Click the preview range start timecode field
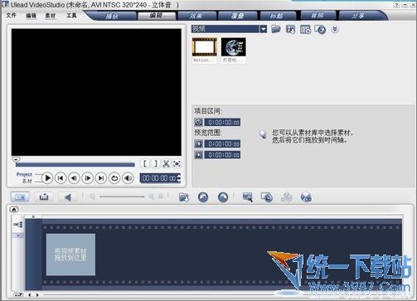Viewport: 417px width, 301px height. (222, 143)
